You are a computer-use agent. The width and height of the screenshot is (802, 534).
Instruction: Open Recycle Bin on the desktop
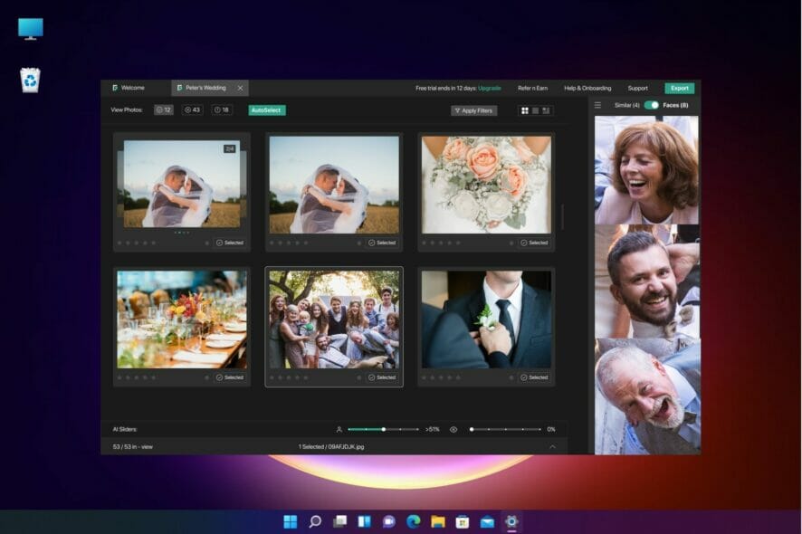coord(30,81)
